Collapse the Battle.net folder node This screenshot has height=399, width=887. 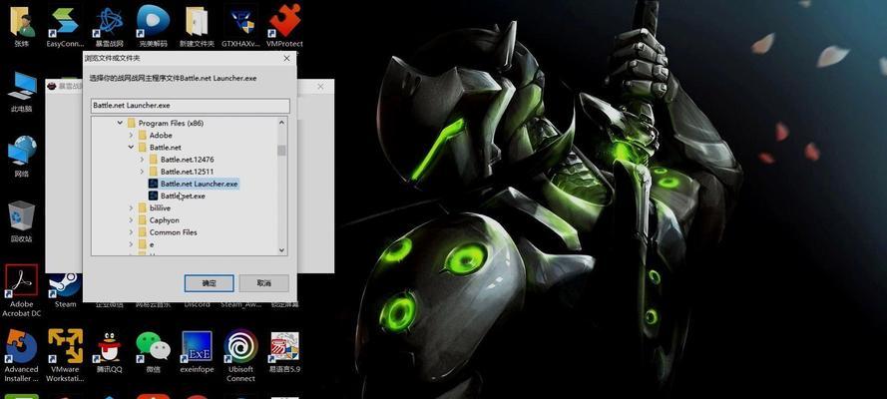132,147
